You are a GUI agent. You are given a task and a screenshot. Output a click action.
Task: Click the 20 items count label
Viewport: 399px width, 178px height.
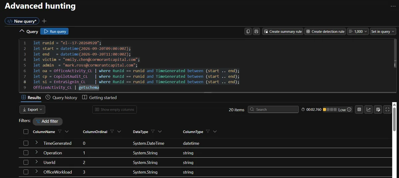[x=236, y=110]
